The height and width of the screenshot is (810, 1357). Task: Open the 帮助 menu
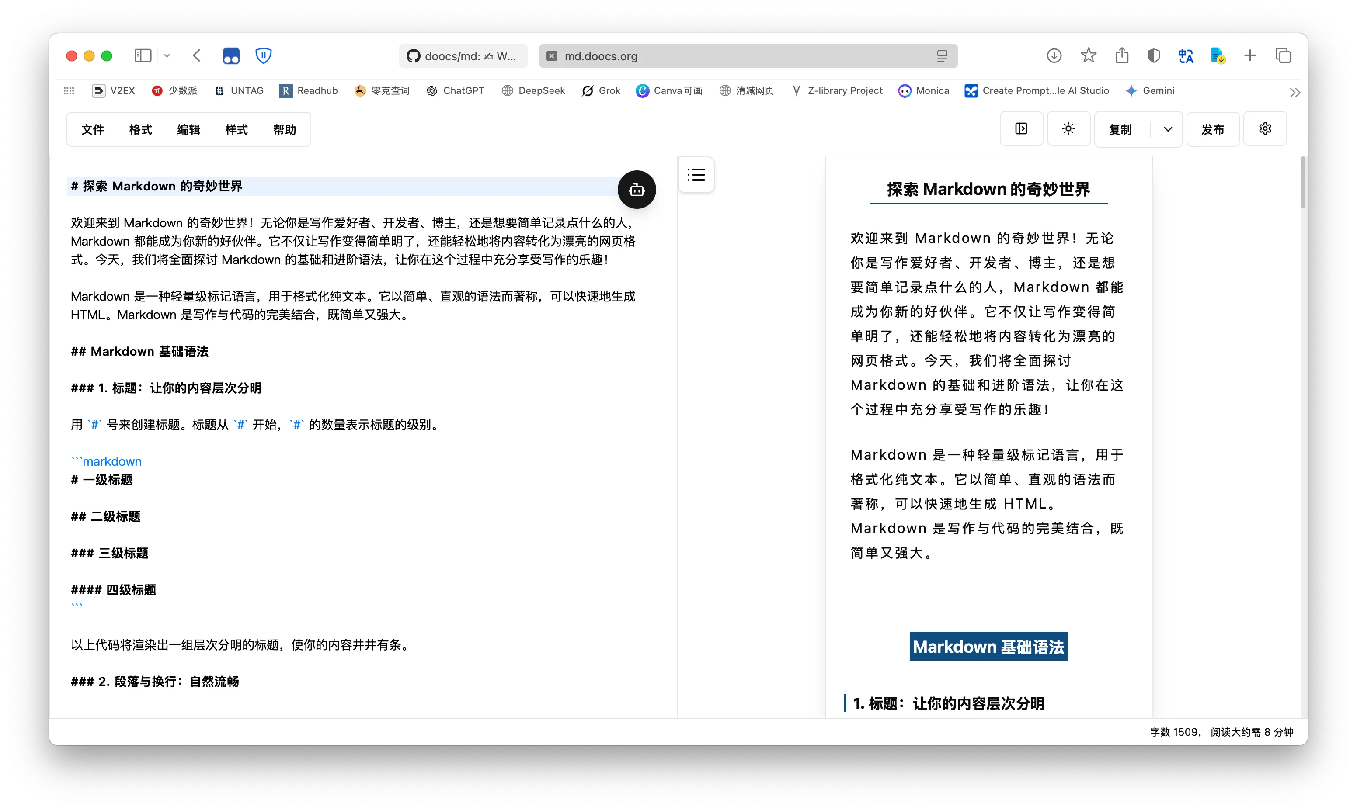pos(285,129)
